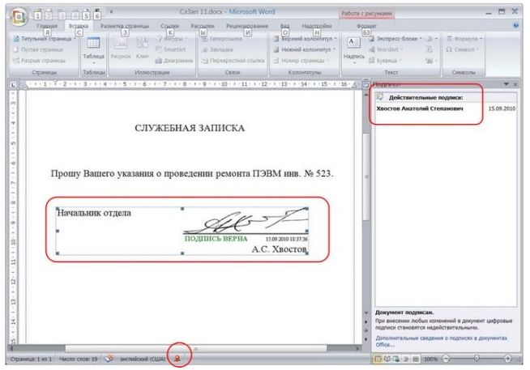Click the zoom slider handle
This screenshot has height=370, width=530.
tap(477, 359)
